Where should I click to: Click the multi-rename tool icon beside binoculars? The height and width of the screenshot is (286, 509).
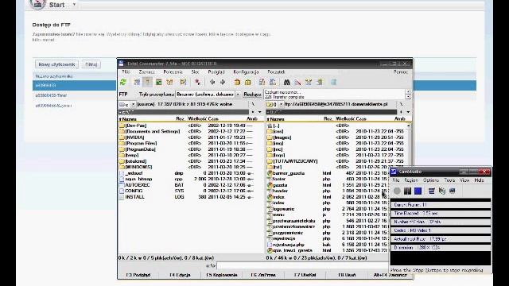(x=297, y=83)
